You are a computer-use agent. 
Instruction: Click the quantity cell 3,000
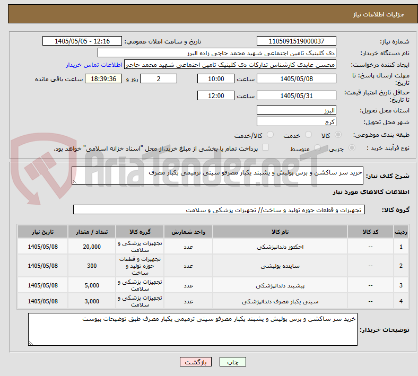pos(92,301)
